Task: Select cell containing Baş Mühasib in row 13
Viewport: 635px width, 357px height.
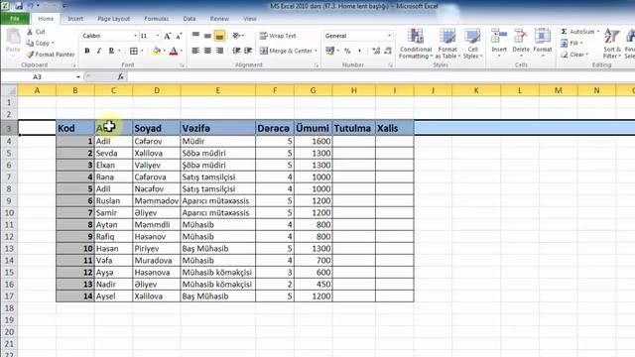Action: 218,249
